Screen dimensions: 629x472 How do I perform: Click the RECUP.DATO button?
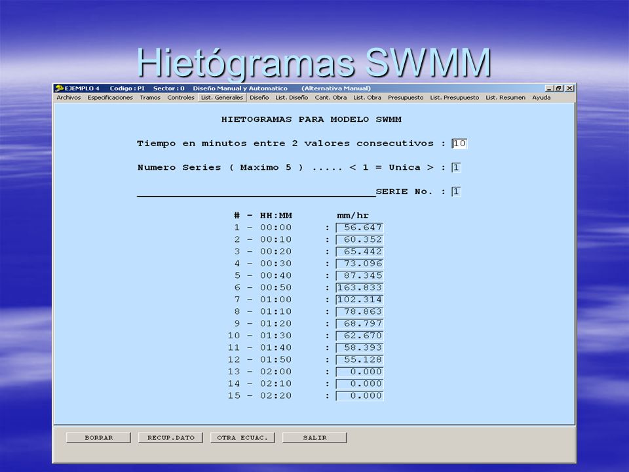(171, 437)
